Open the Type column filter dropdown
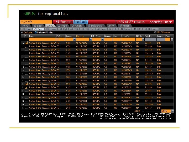The height and width of the screenshot is (142, 189). (172, 39)
